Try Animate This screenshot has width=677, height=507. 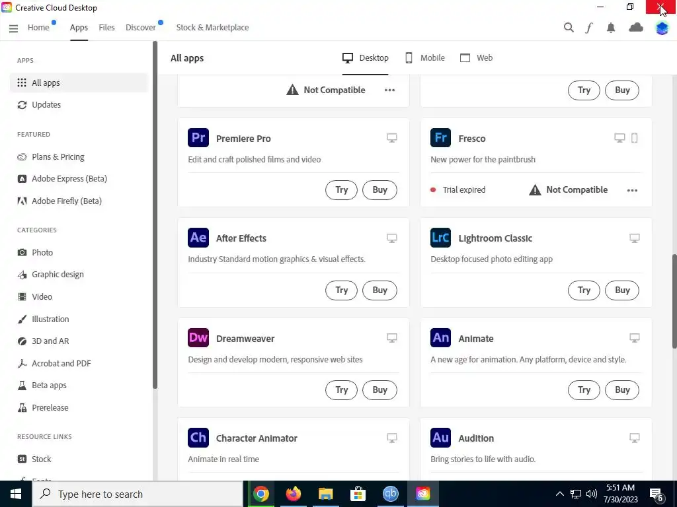coord(584,389)
